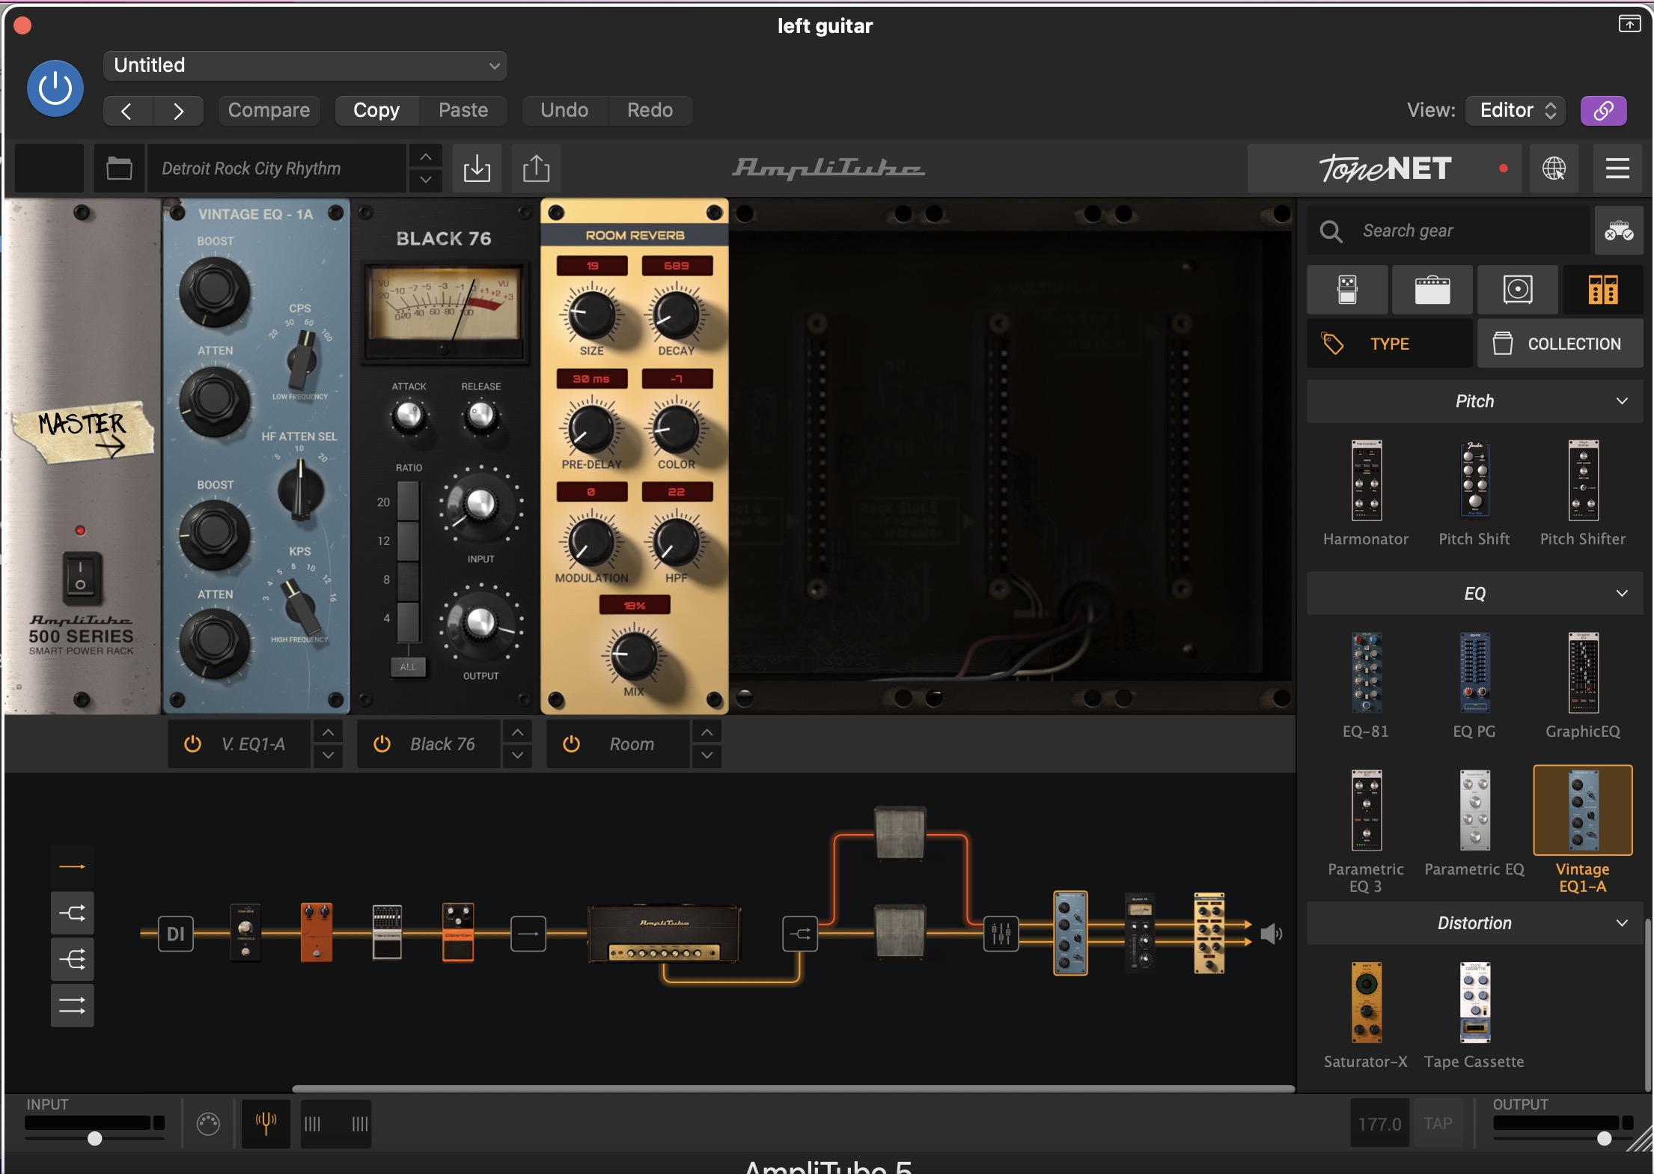Image resolution: width=1654 pixels, height=1174 pixels.
Task: Click up arrow beside V. EQ1-A slot
Action: click(x=328, y=732)
